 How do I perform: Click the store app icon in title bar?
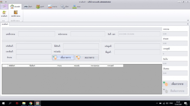click(x=1, y=2)
